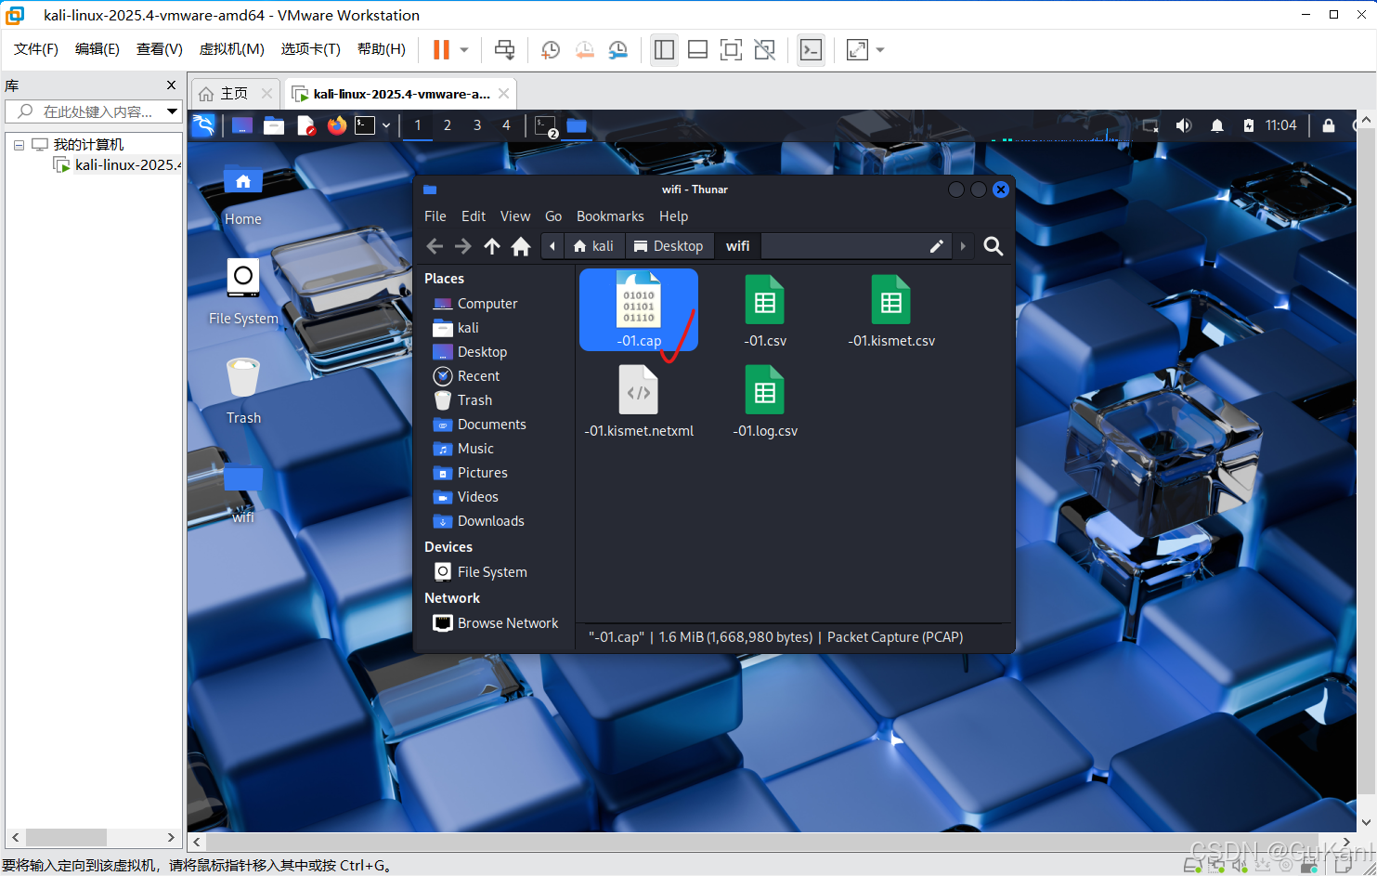1377x876 pixels.
Task: Open Thunar Bookmarks menu
Action: point(610,216)
